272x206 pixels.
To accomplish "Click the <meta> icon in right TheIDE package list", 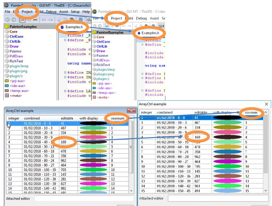I will (x=94, y=97).
